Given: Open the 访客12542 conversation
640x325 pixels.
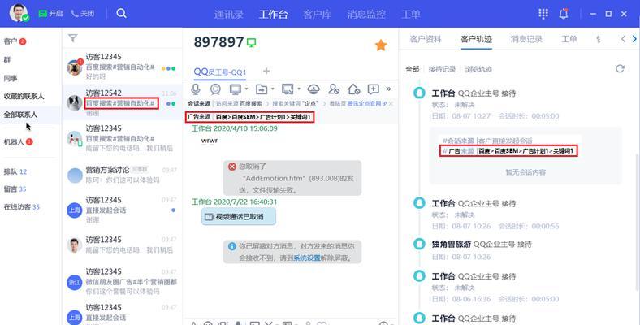Looking at the screenshot, I should coord(122,102).
